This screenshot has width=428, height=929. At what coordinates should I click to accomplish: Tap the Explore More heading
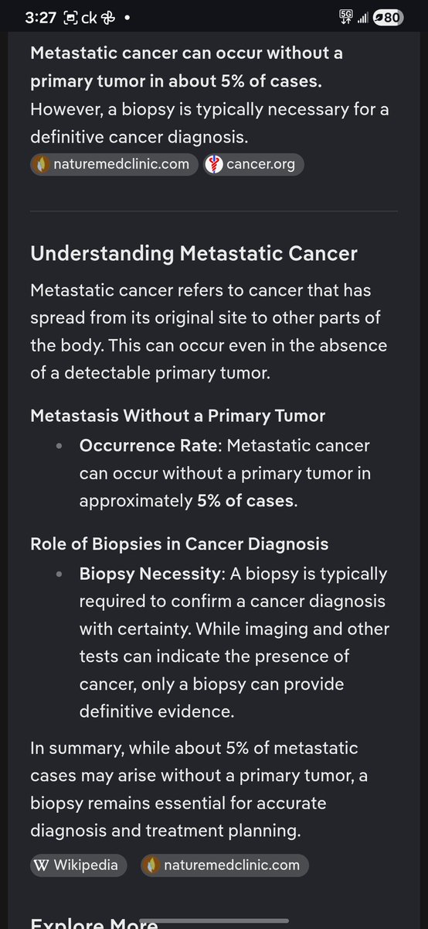coord(93,921)
